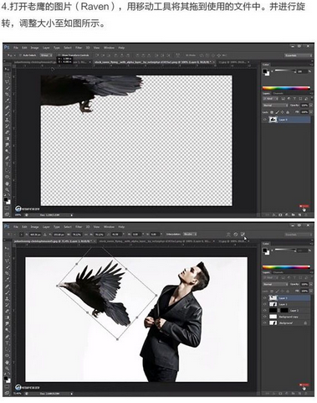Screen dimensions: 317x403
Task: Enable Show Transform Controls checkbox
Action: [59, 55]
